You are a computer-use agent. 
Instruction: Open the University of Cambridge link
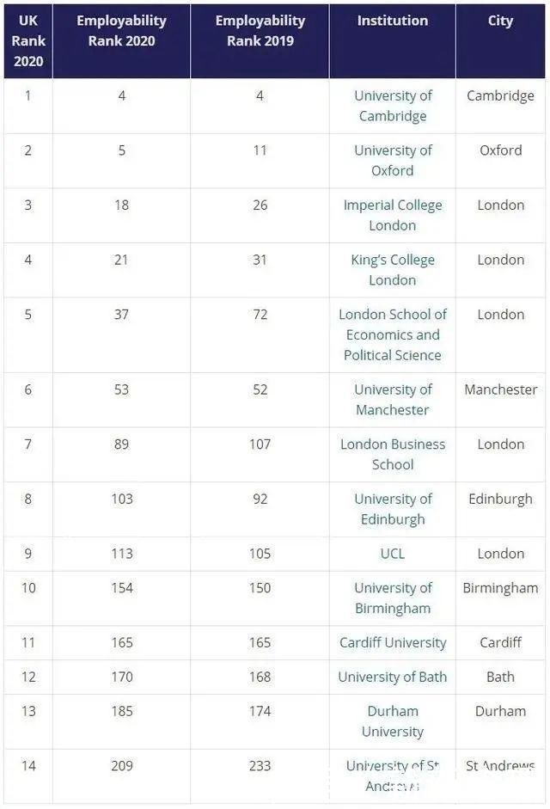point(393,106)
